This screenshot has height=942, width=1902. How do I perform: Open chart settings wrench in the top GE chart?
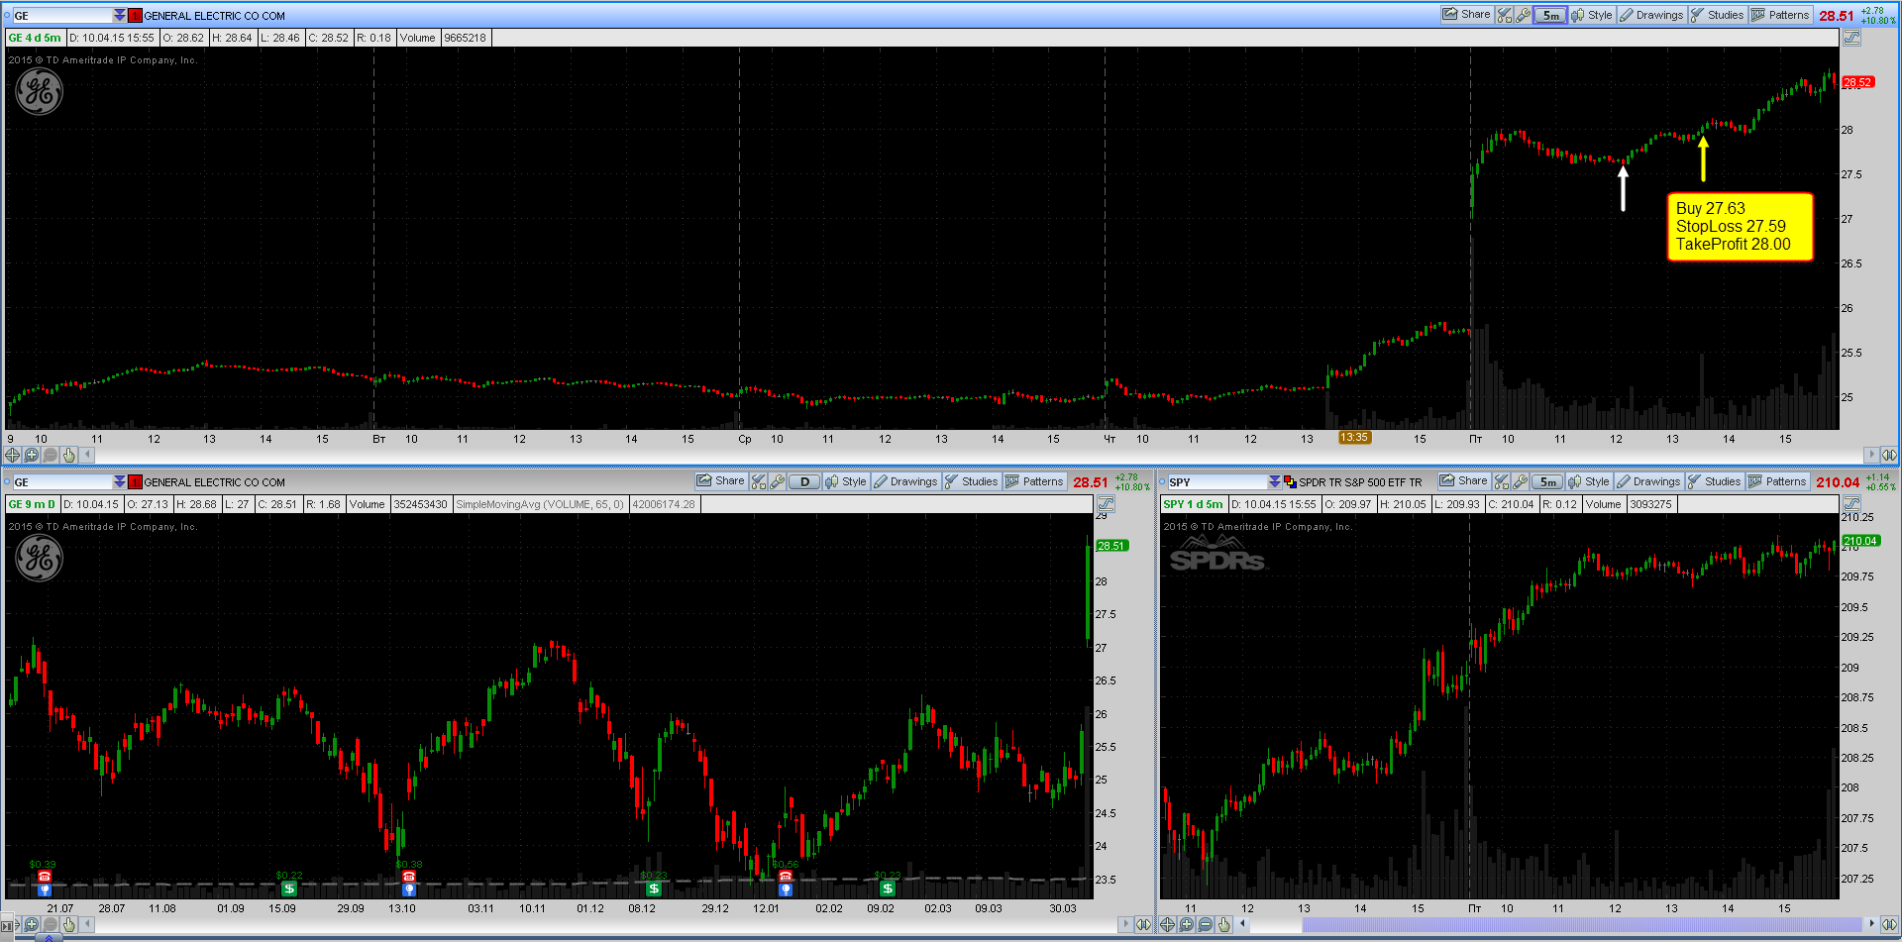click(1523, 15)
